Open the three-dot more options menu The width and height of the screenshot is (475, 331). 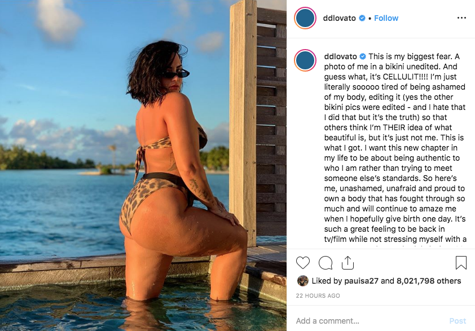tap(461, 18)
